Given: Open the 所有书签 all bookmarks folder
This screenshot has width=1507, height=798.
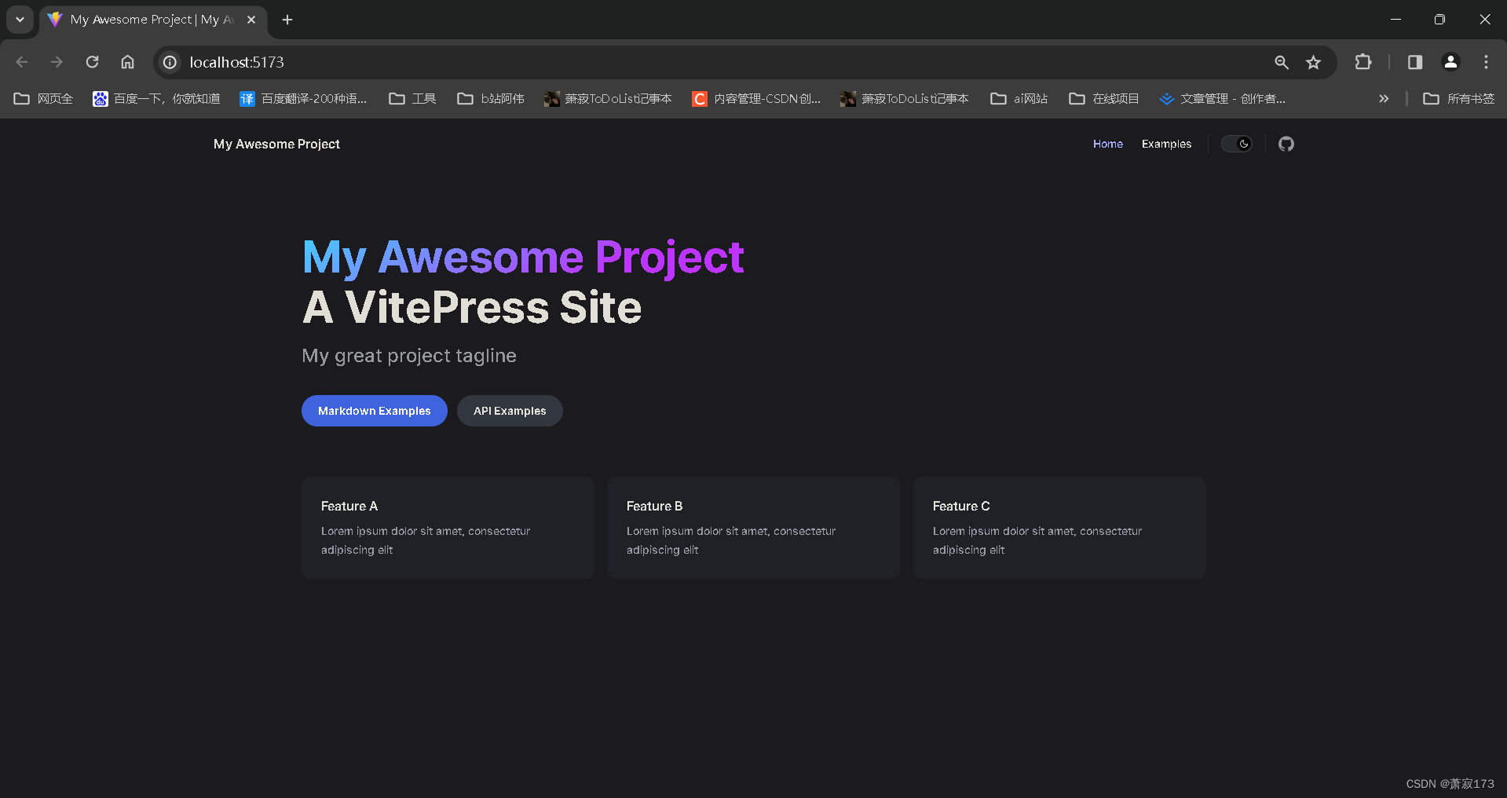Looking at the screenshot, I should (x=1459, y=98).
